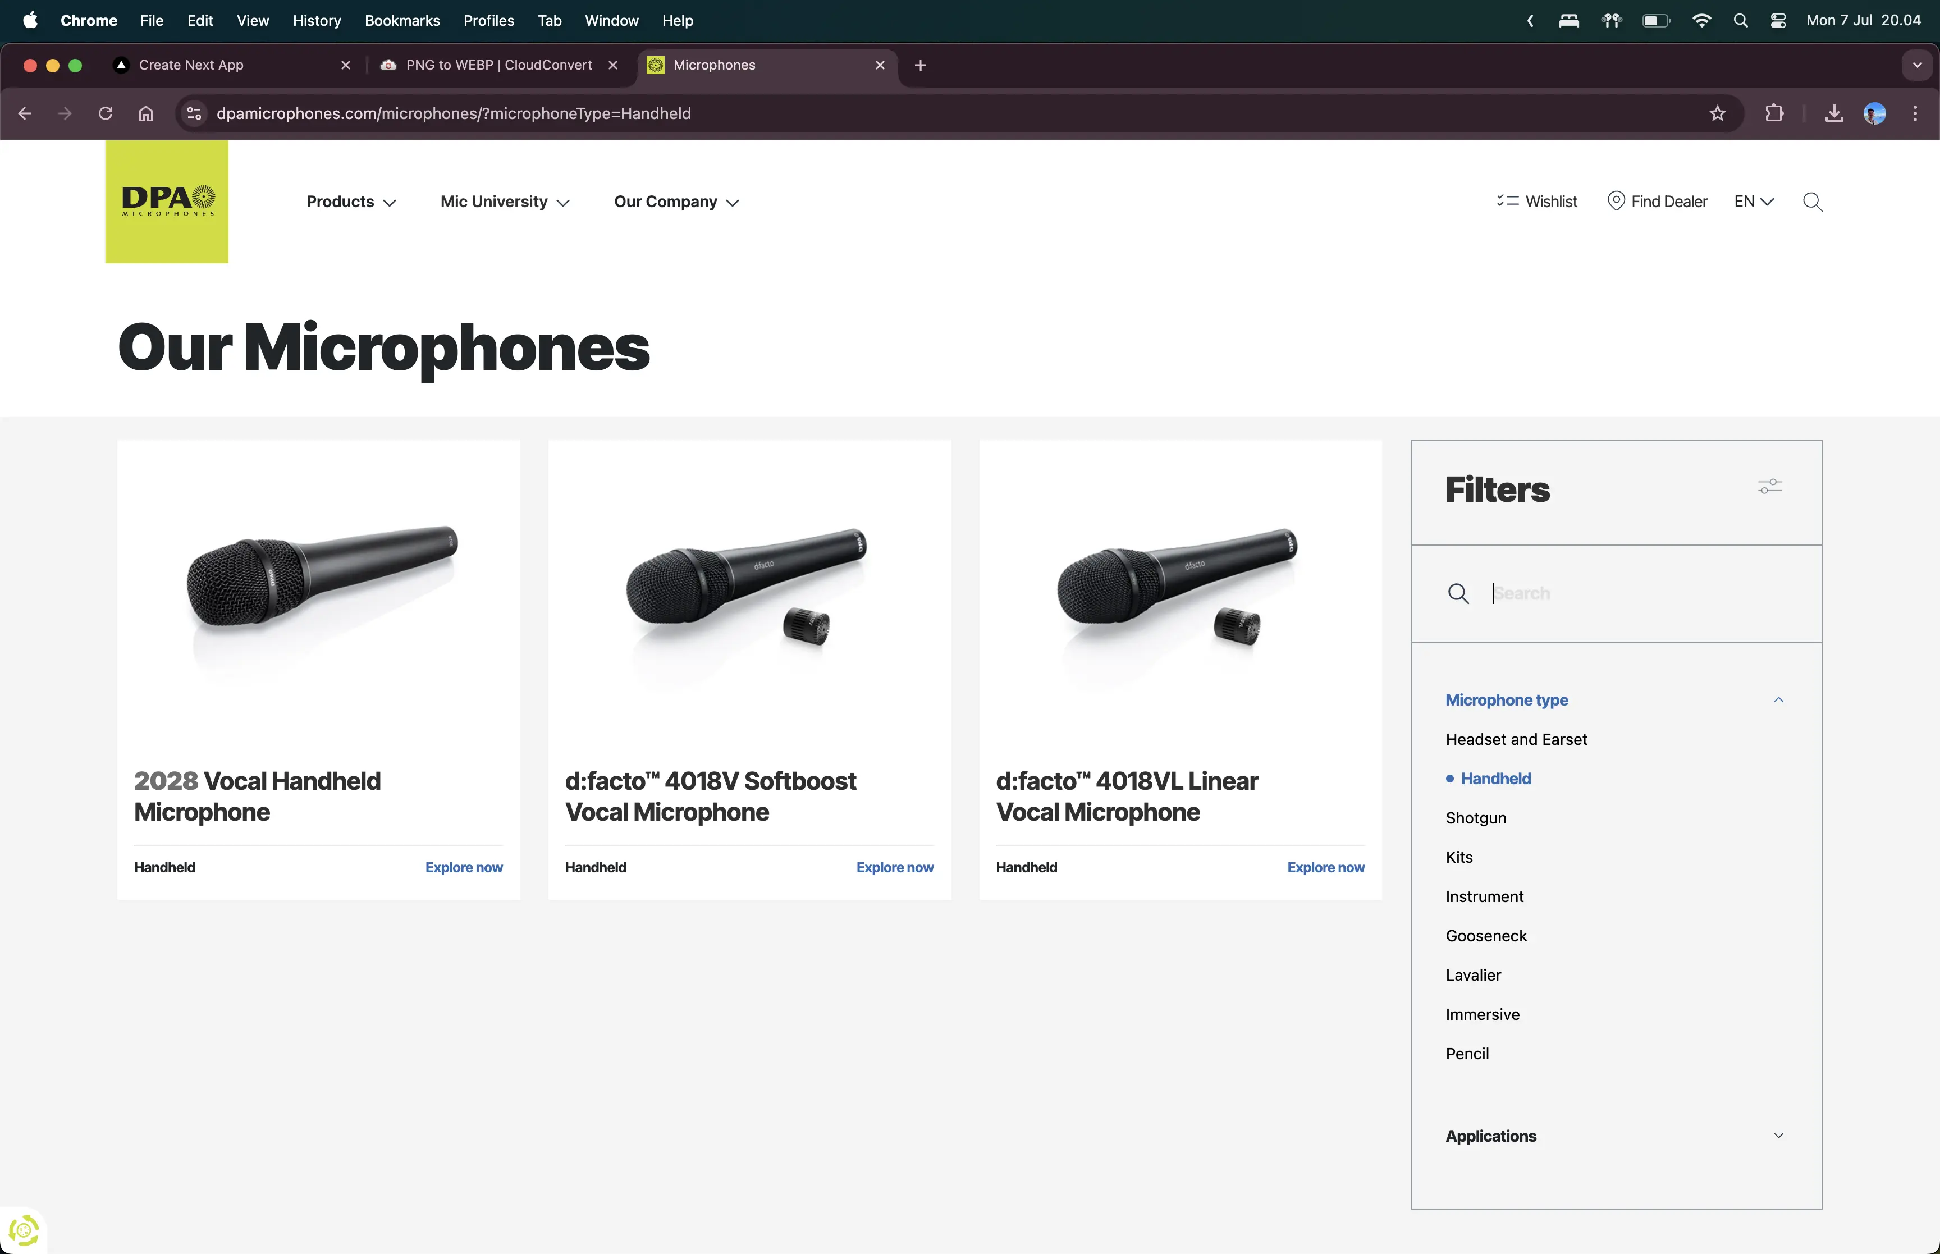Switch to the PNG to WEBP CloudConvert tab

coord(498,65)
